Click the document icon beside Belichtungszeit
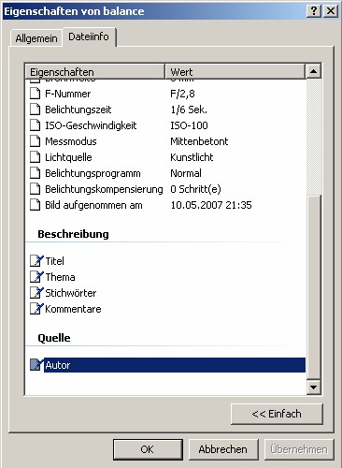Image resolution: width=342 pixels, height=468 pixels. tap(35, 110)
